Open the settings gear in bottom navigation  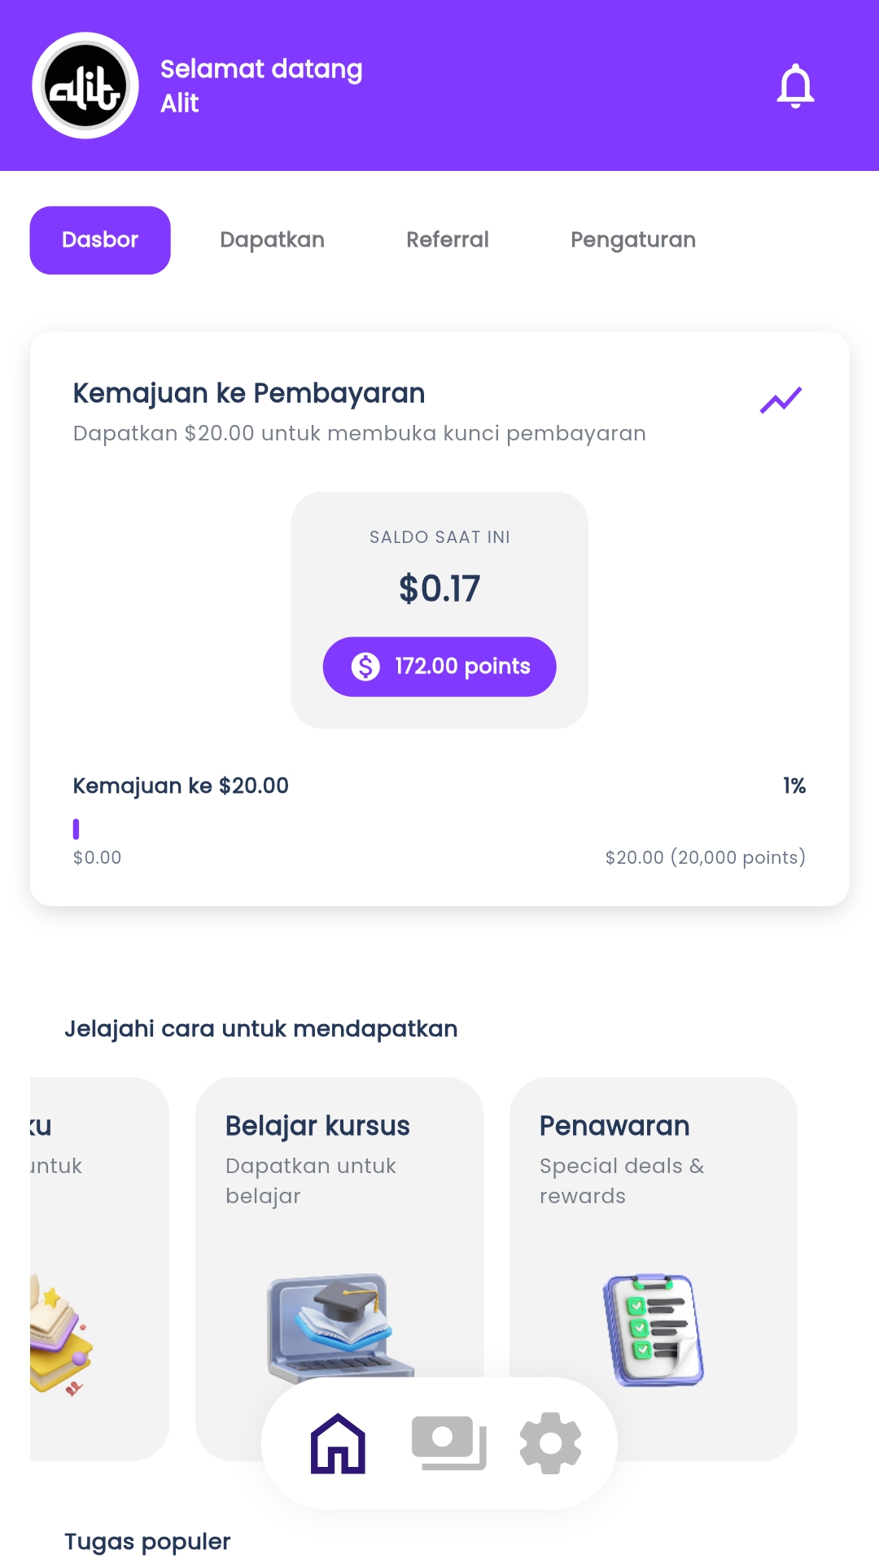pyautogui.click(x=550, y=1443)
